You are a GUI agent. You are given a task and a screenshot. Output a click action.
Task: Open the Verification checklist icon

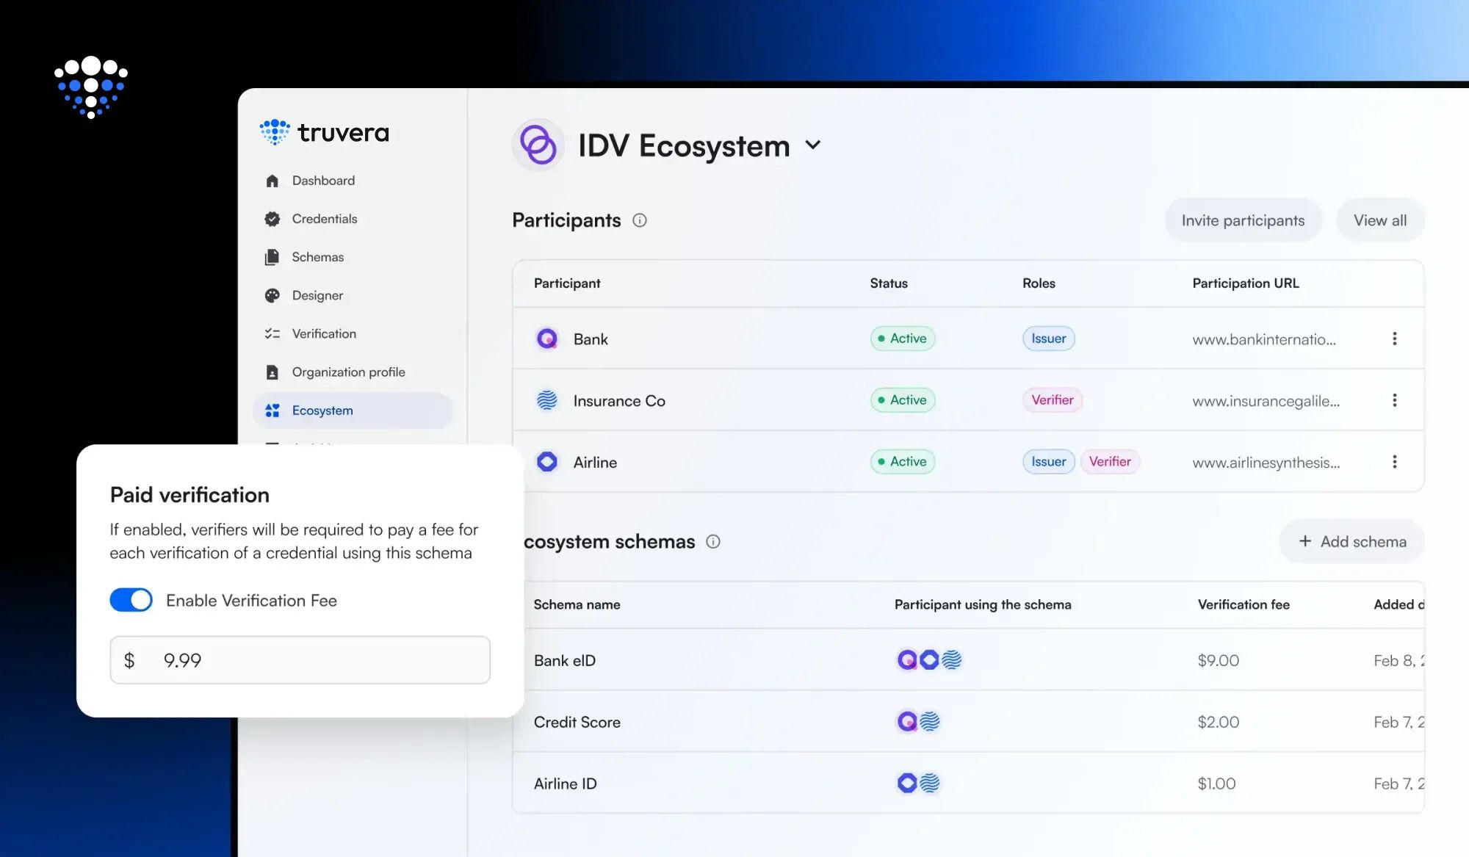[x=272, y=333]
